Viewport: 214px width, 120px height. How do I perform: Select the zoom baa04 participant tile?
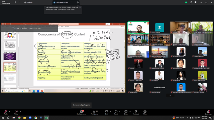click(159, 27)
